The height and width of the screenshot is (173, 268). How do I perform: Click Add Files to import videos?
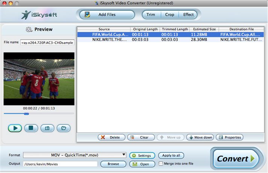107,15
